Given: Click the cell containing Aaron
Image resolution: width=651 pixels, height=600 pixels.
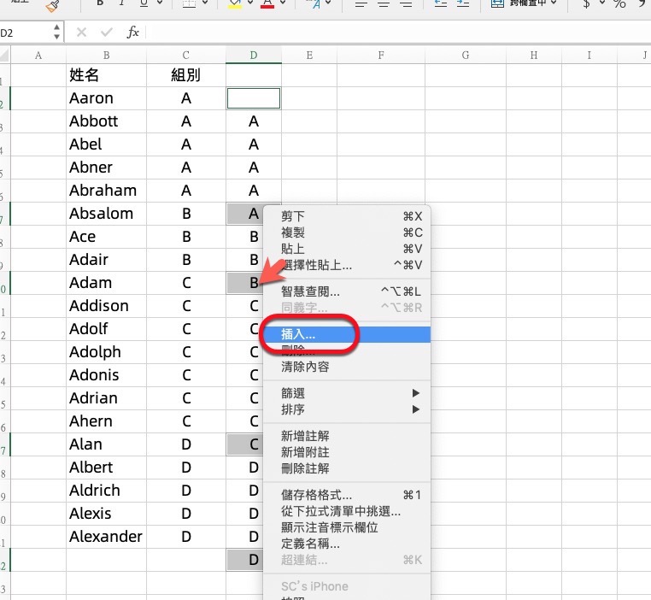Looking at the screenshot, I should [106, 98].
